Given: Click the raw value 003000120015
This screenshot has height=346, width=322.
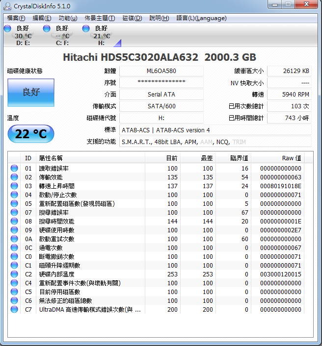Looking at the screenshot, I should point(280,274).
